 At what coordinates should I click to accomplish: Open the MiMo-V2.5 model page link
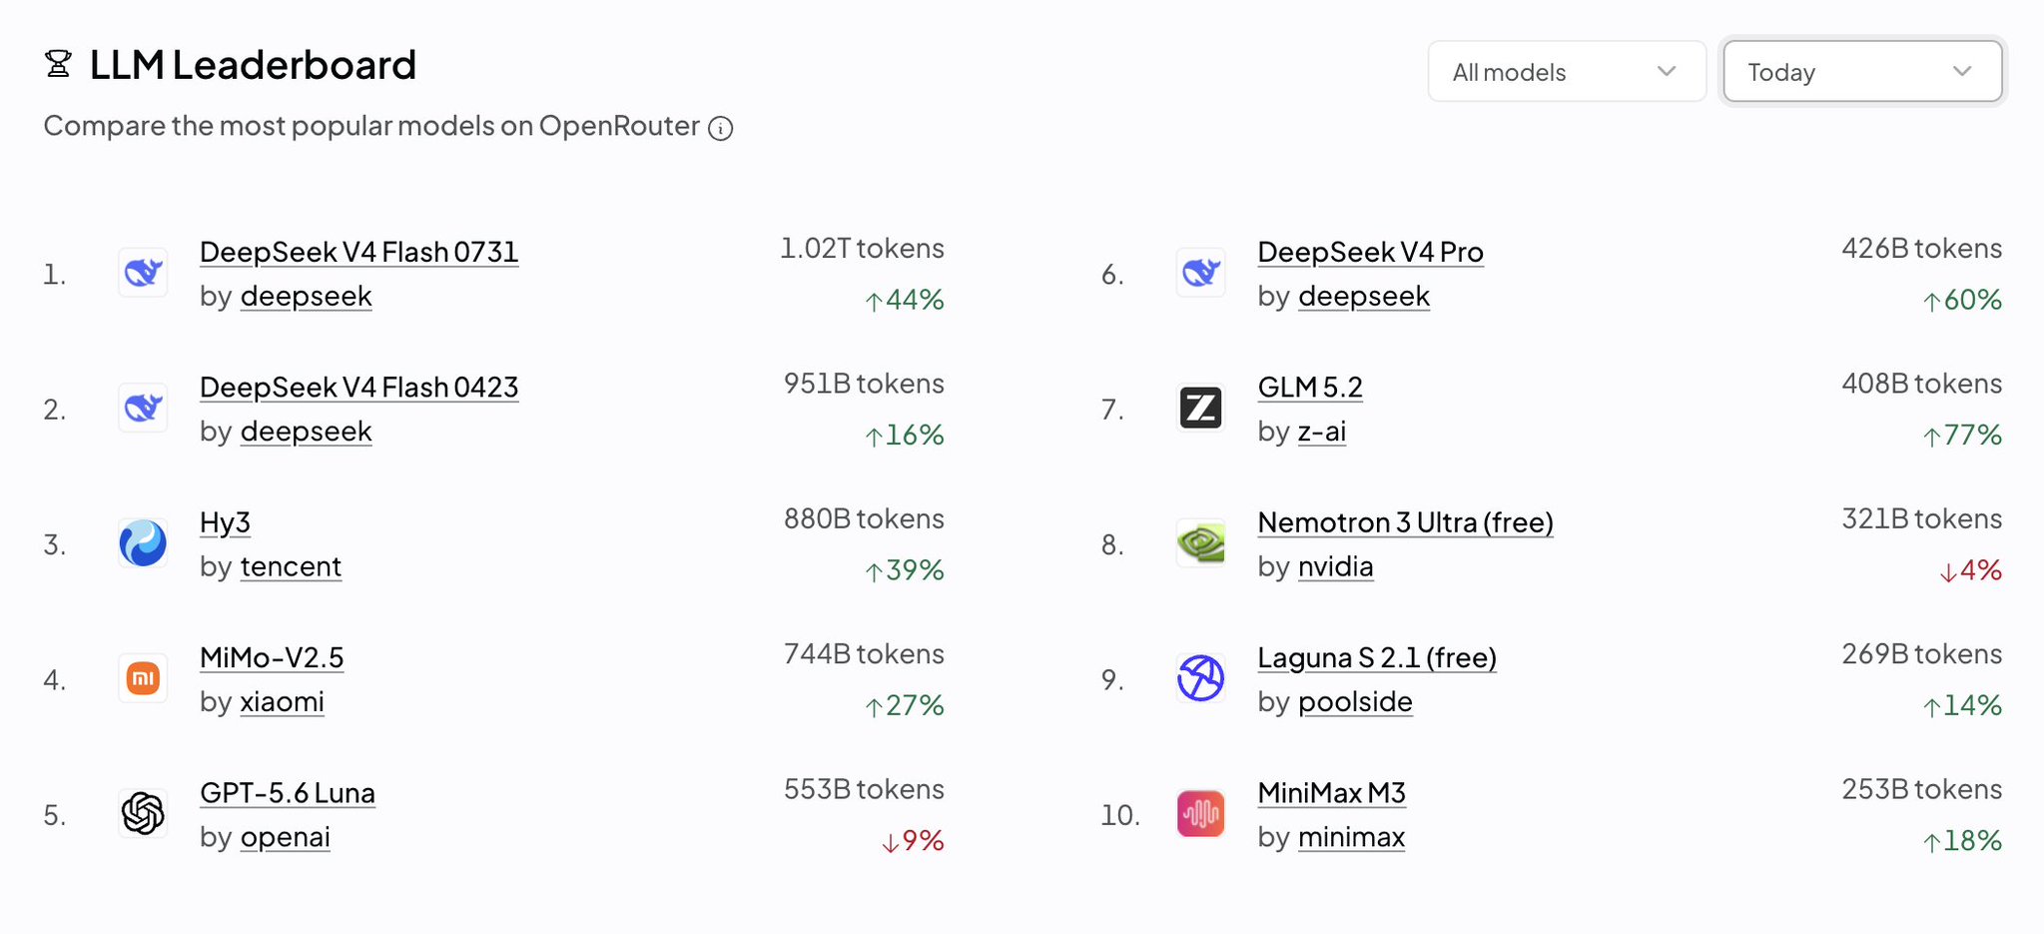tap(272, 657)
